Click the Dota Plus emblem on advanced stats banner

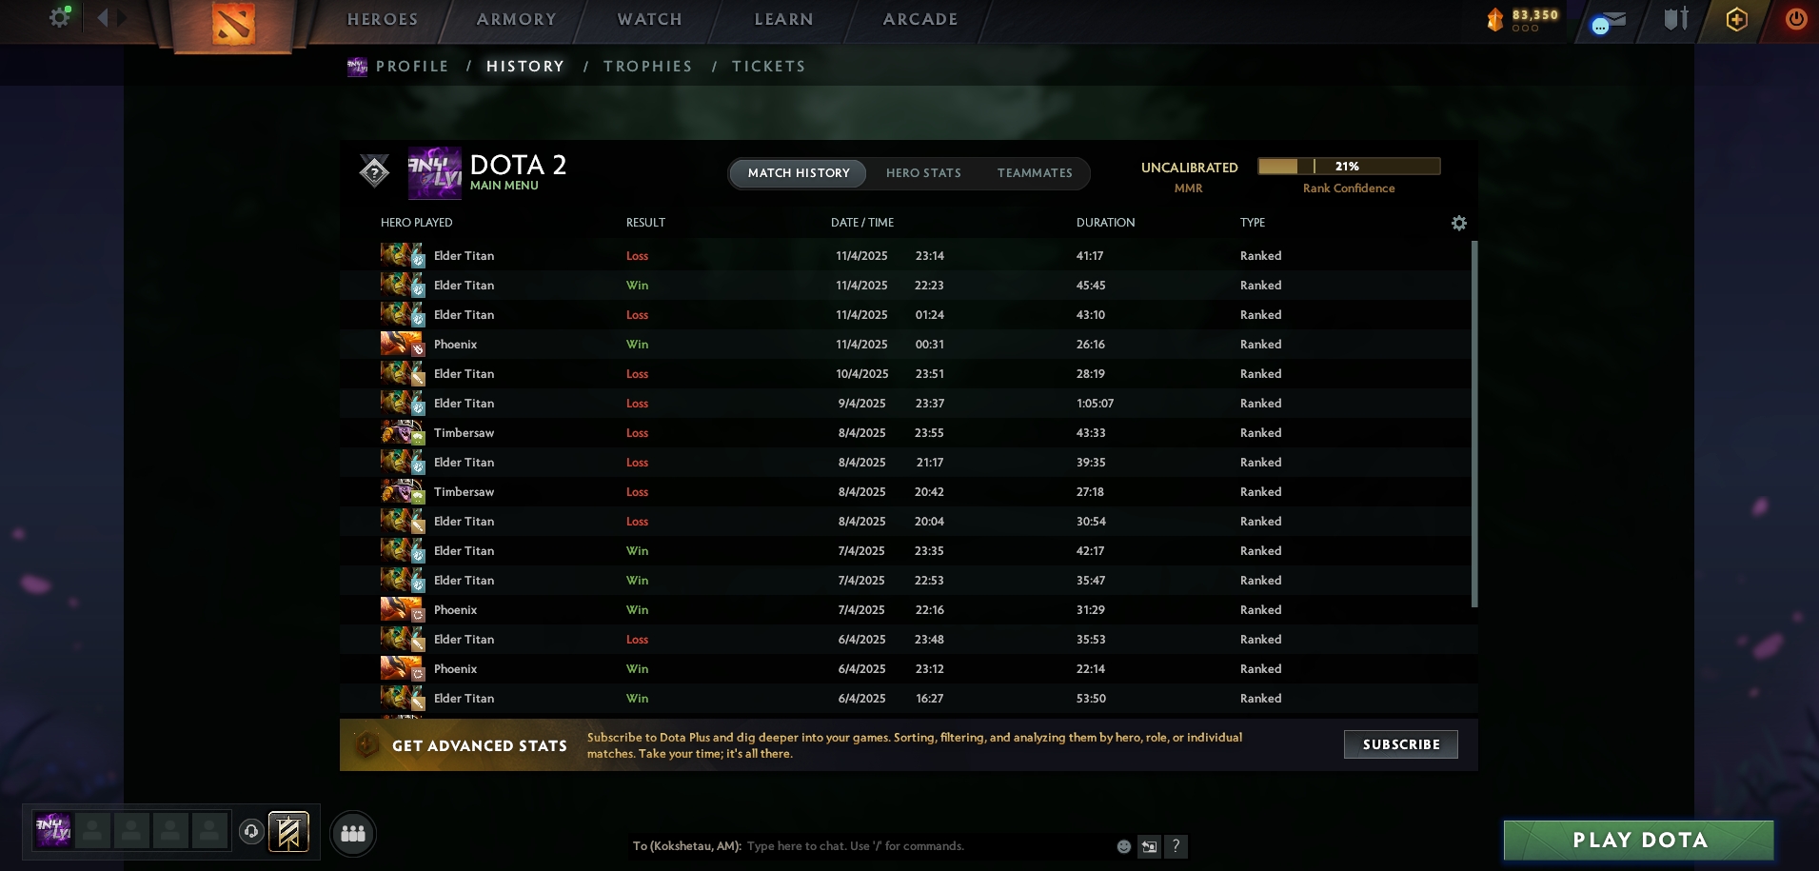[366, 744]
